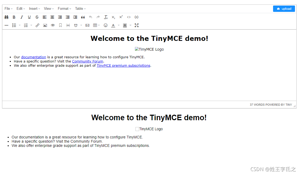Insert anchor bookmark icon

(60, 25)
